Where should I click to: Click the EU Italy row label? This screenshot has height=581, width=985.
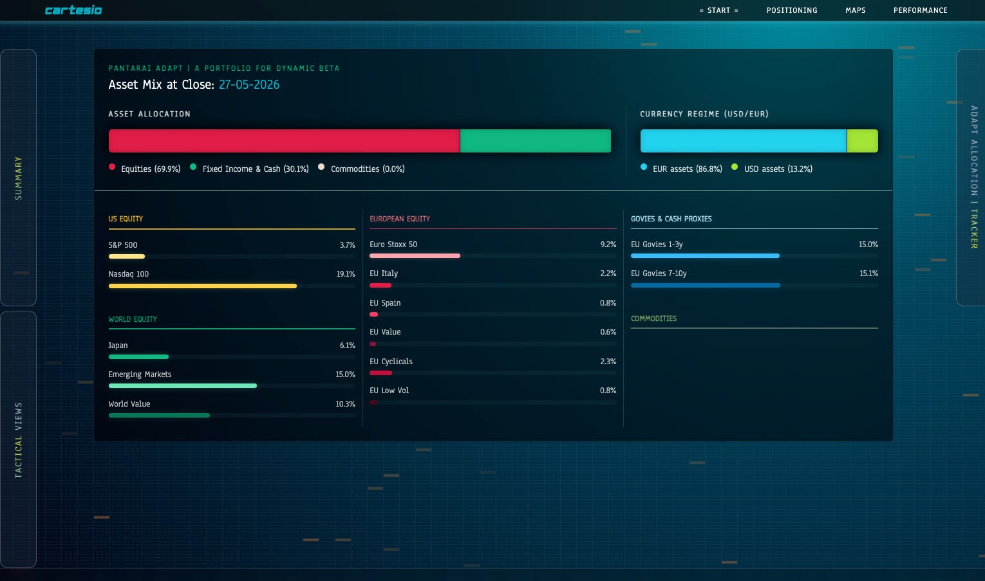click(384, 273)
